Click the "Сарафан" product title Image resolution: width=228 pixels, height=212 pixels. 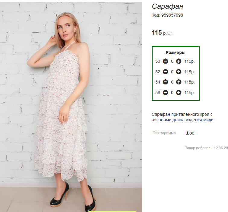167,6
